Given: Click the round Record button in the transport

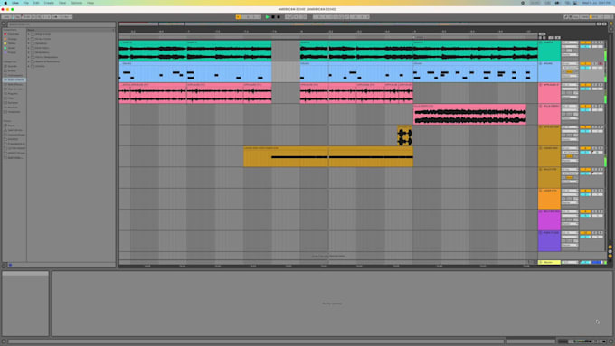Looking at the screenshot, I should [x=279, y=17].
